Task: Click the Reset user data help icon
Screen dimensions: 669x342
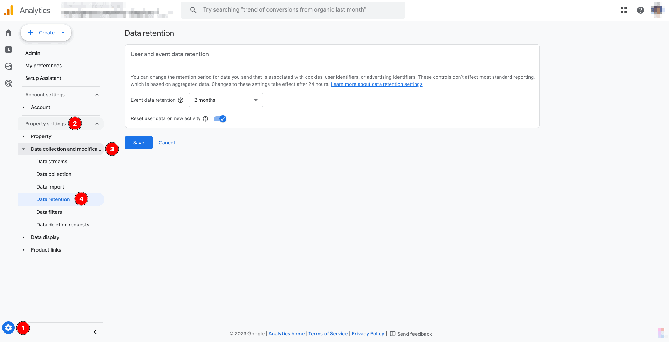Action: tap(206, 119)
